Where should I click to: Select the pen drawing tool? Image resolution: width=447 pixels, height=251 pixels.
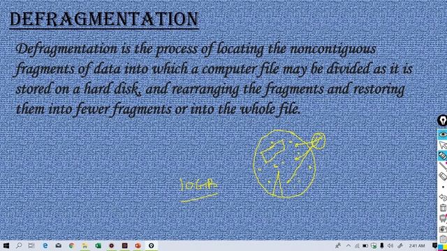point(442,166)
